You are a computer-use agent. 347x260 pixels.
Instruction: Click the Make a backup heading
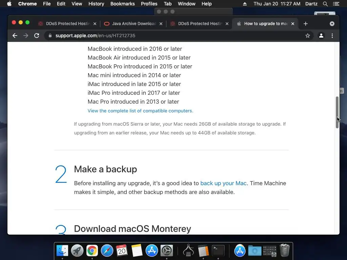[105, 169]
